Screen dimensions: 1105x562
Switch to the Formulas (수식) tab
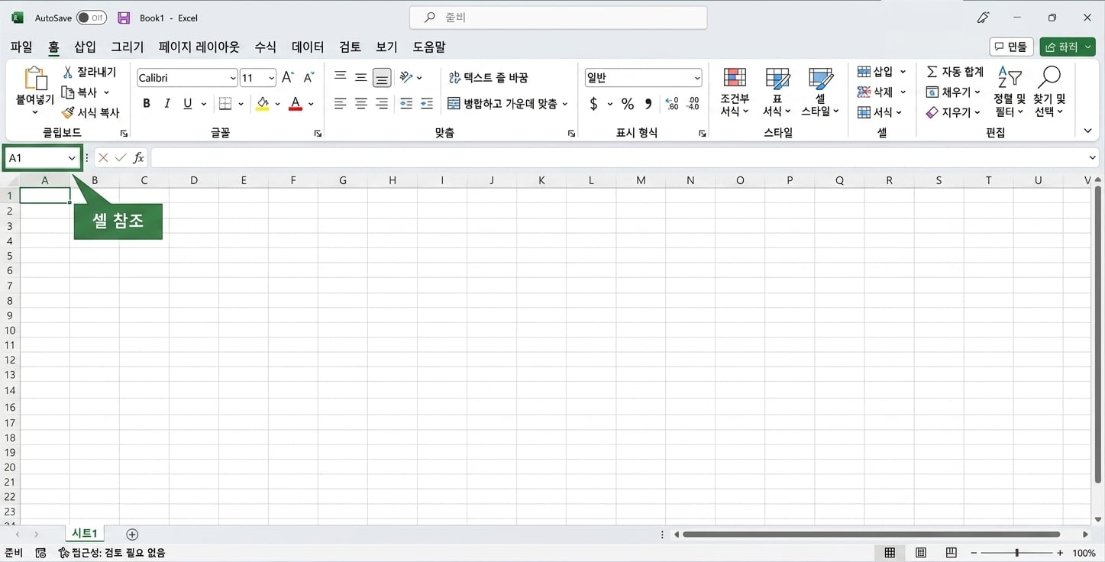[265, 47]
